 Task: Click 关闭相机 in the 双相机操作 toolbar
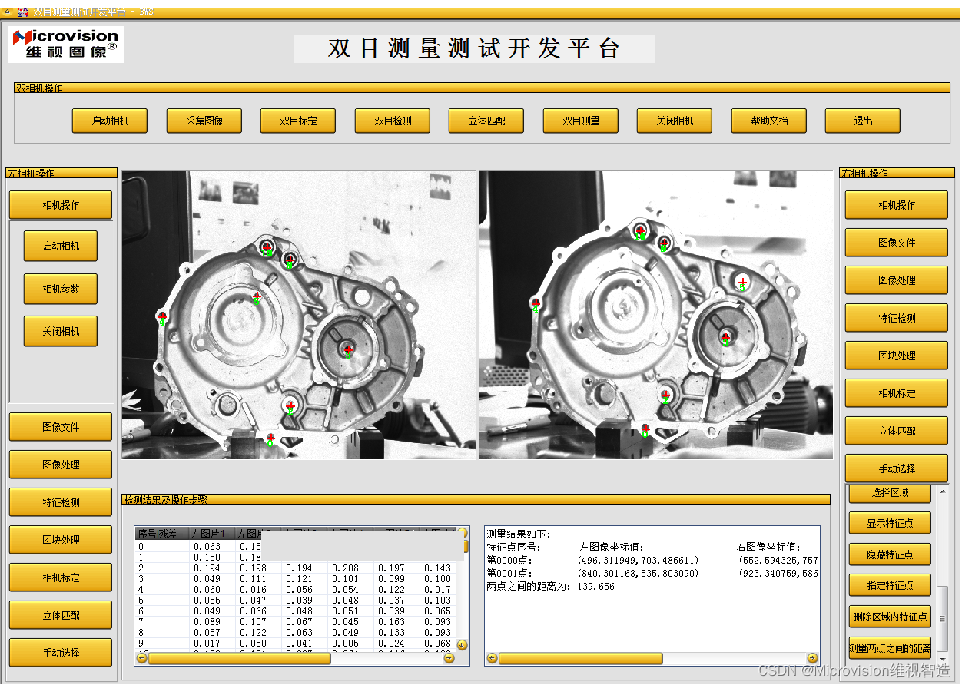[675, 121]
